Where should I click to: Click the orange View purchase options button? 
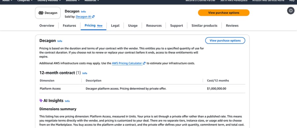[224, 13]
